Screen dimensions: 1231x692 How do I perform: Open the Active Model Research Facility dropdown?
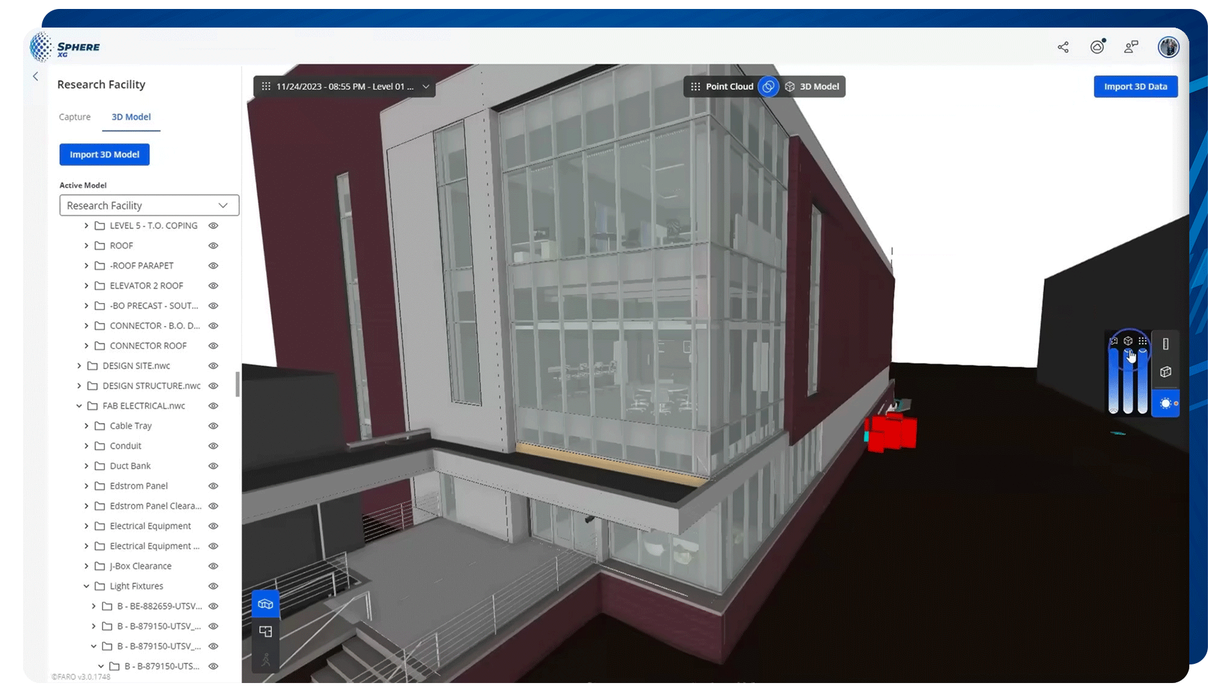(x=149, y=206)
